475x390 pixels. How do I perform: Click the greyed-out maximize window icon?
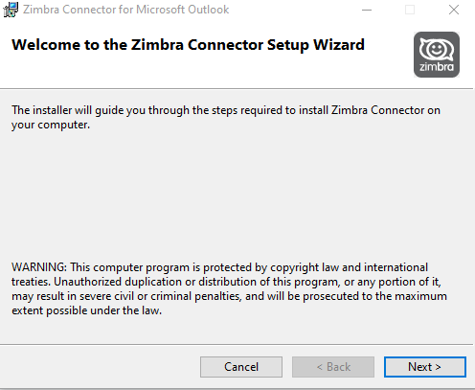[x=410, y=10]
